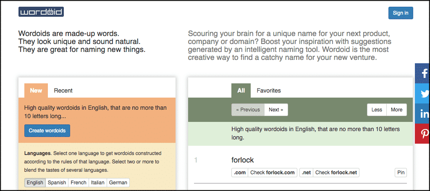Click the result number 1

coord(196,160)
